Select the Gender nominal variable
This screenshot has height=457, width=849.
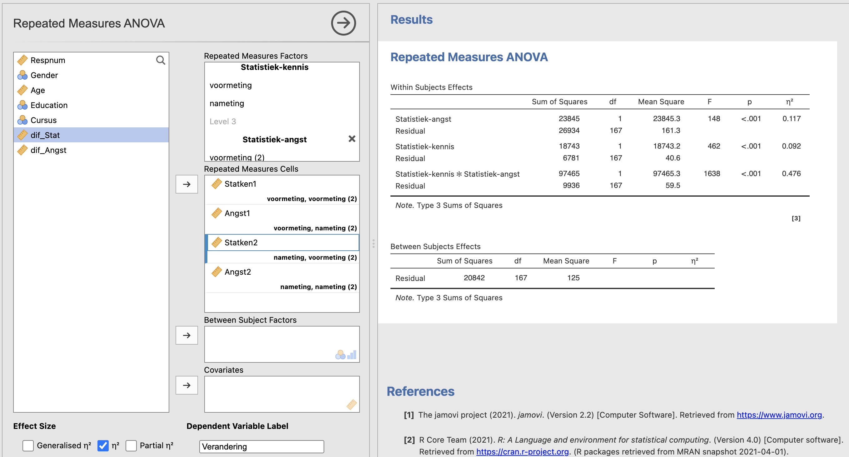click(44, 76)
